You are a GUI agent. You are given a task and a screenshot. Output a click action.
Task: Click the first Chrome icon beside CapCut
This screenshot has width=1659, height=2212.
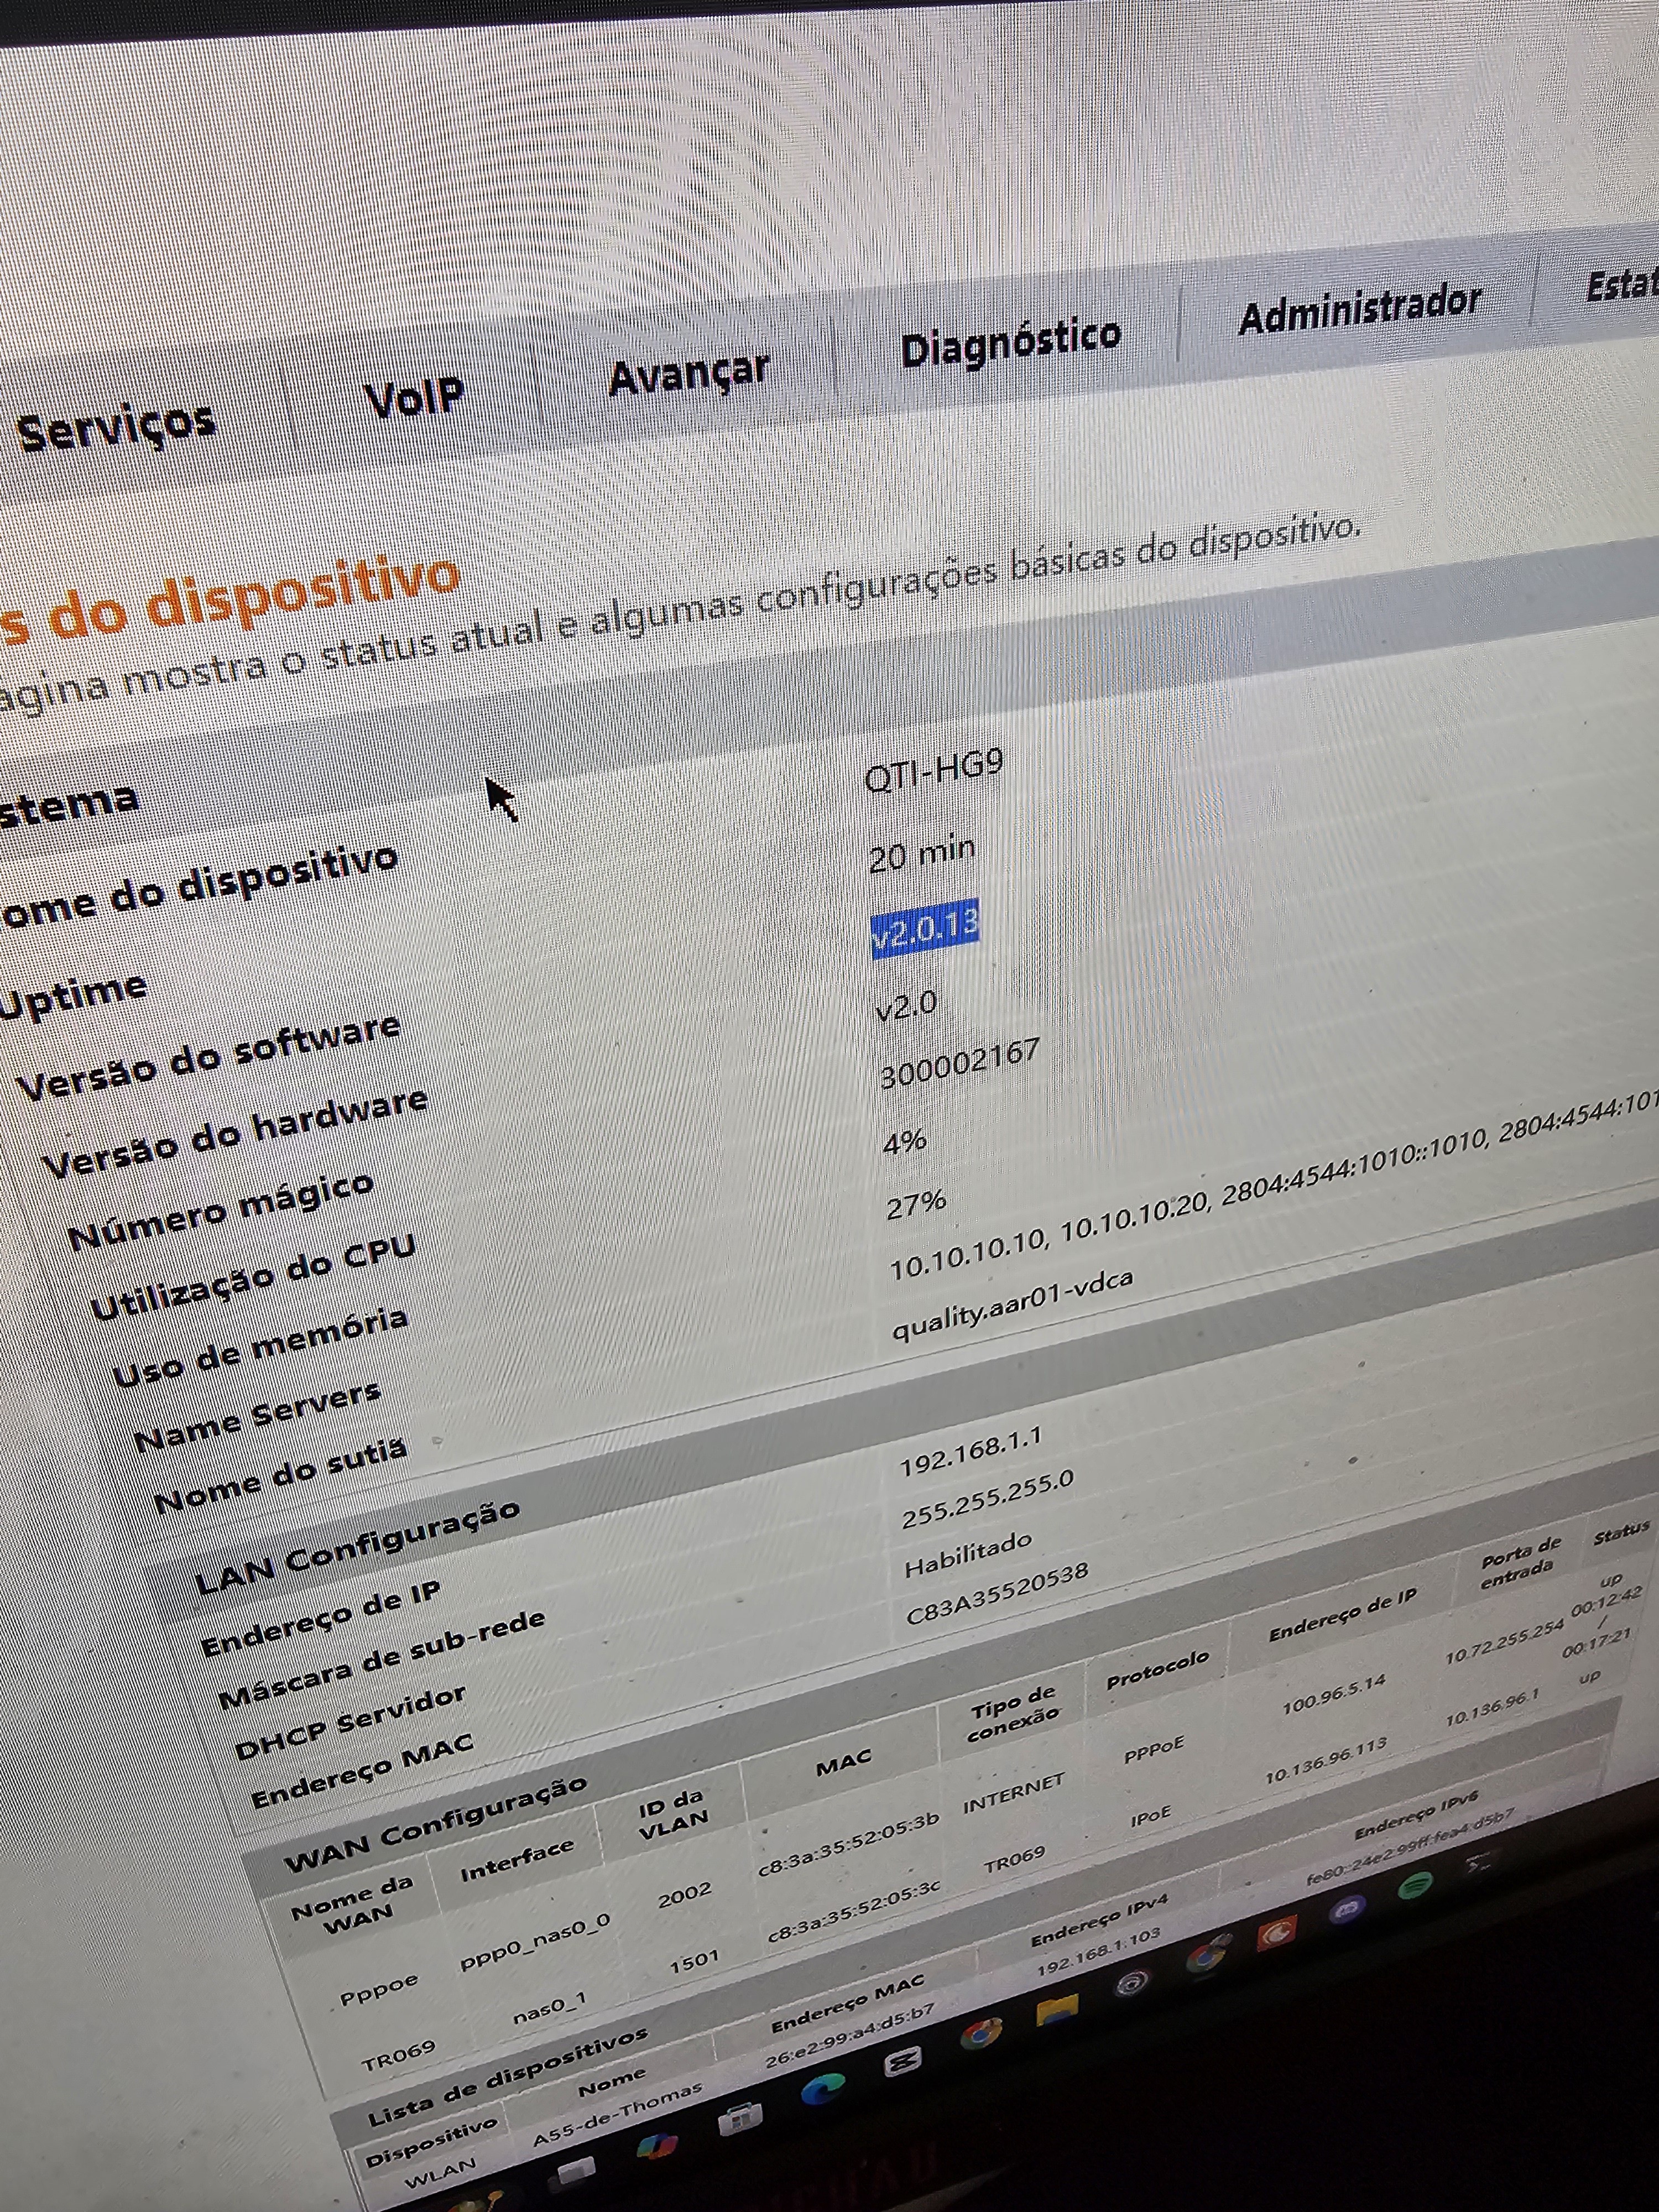click(981, 2035)
